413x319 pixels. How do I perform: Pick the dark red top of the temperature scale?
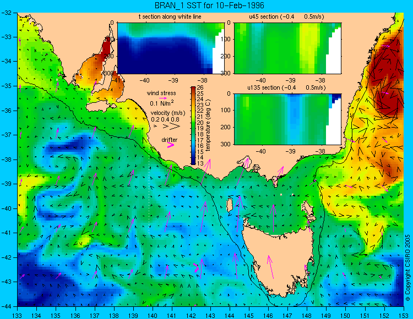(193, 89)
